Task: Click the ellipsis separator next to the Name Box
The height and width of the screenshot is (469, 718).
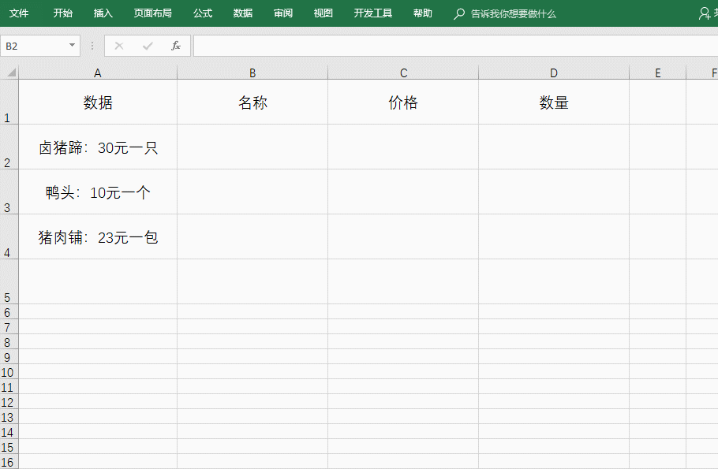Action: point(92,46)
